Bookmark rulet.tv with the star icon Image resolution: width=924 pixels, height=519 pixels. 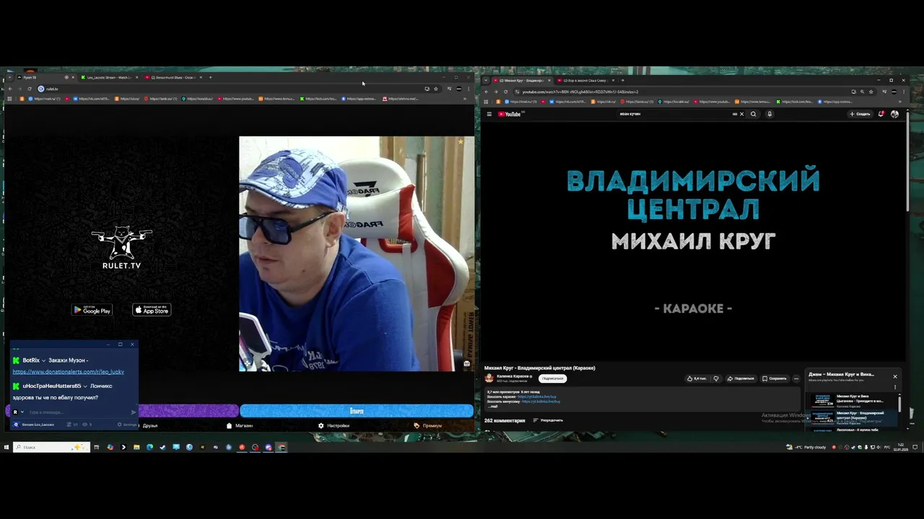435,89
